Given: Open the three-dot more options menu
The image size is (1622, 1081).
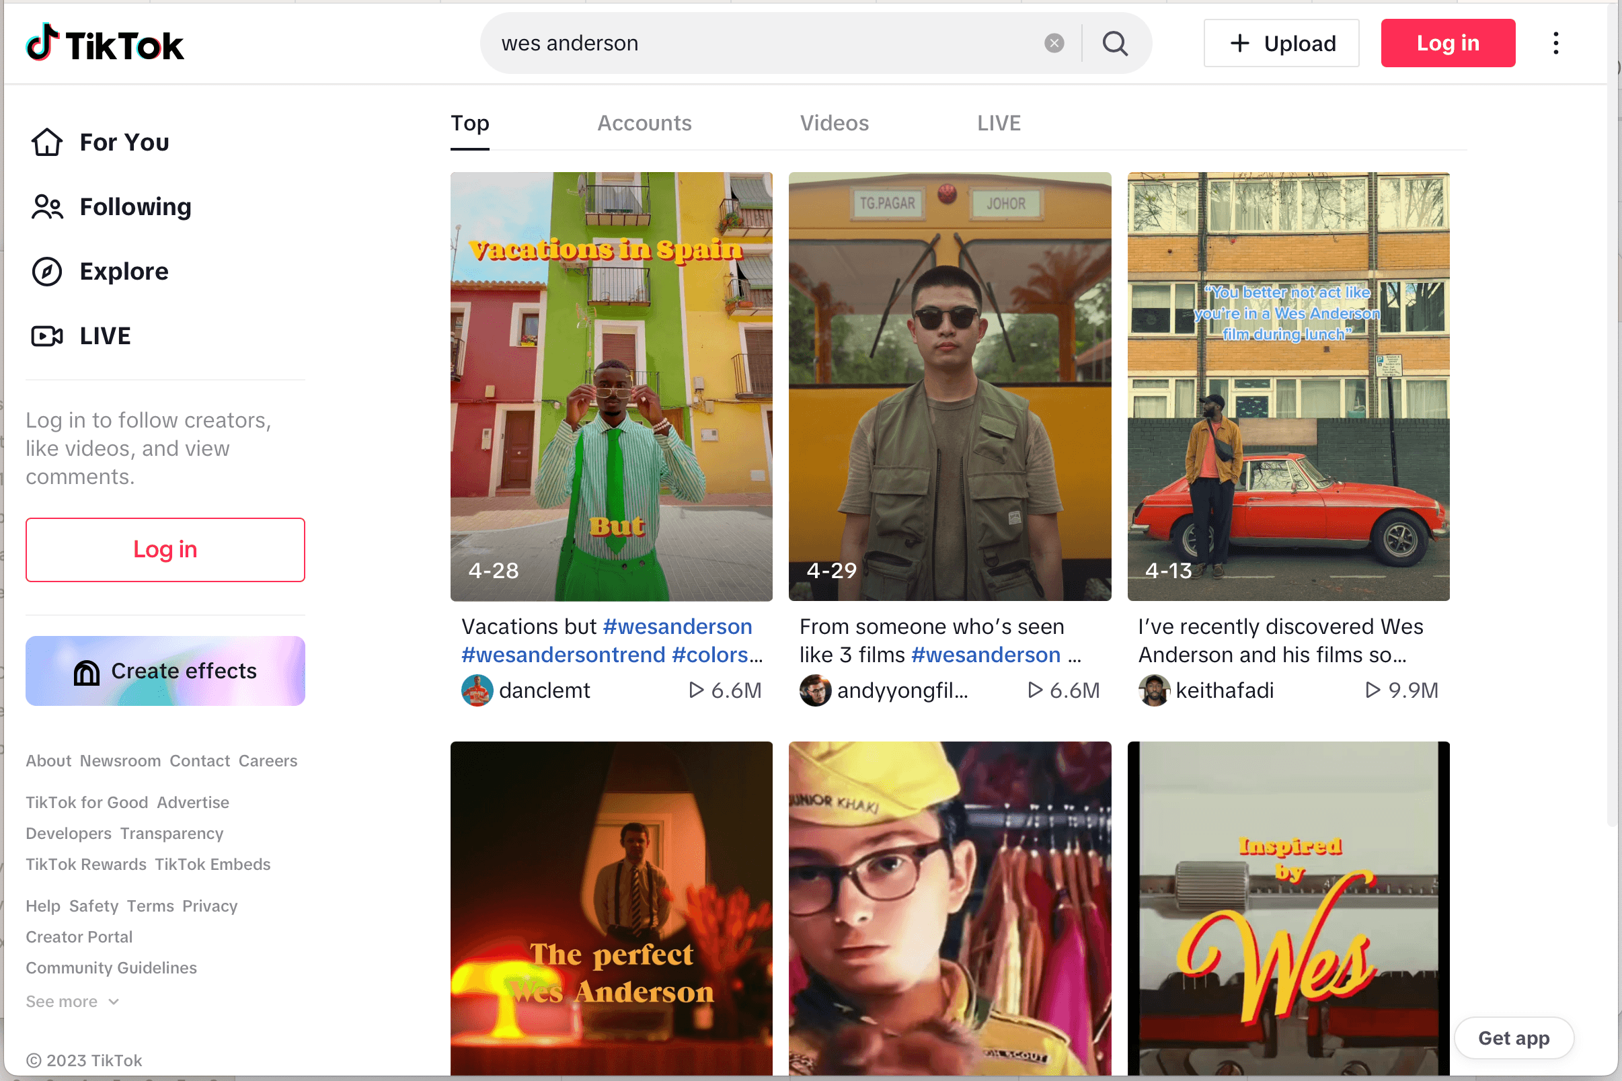Looking at the screenshot, I should tap(1556, 44).
